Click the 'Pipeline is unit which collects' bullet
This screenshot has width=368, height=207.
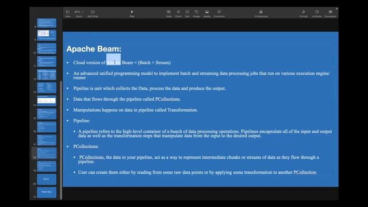149,89
